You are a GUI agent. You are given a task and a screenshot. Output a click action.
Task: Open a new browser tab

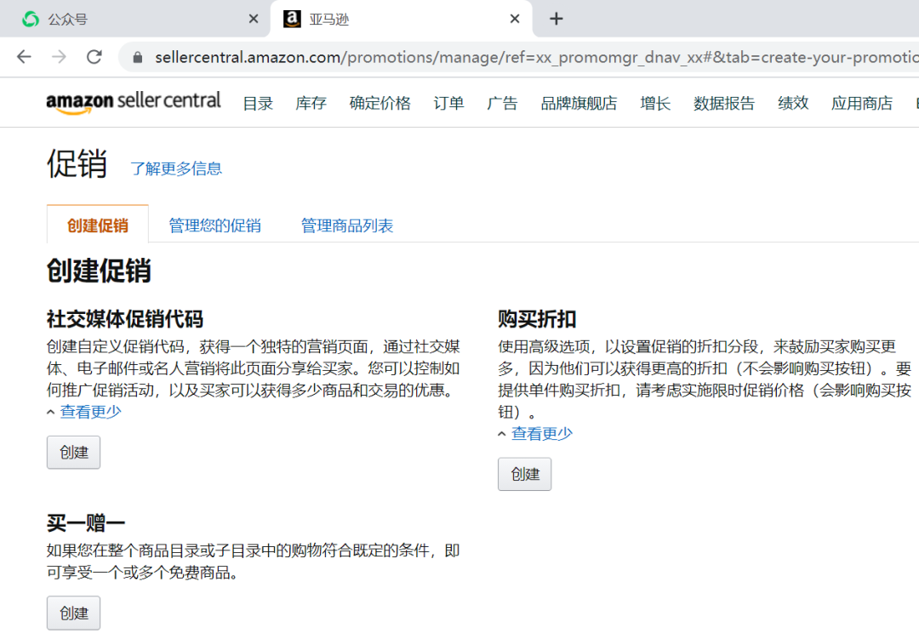(x=556, y=18)
